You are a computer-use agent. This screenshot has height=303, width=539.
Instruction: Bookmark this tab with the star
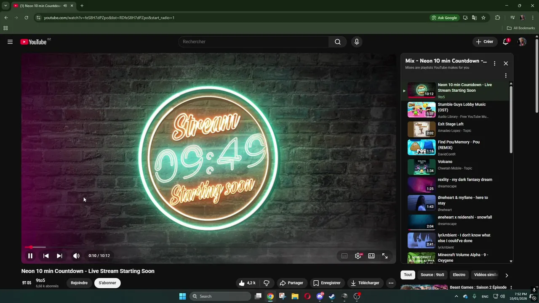[483, 18]
